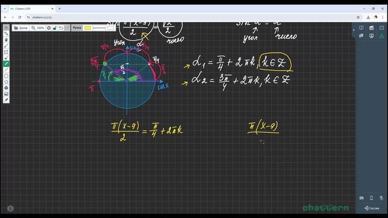This screenshot has width=388, height=218.
Task: Select the thin straight line tool
Action: click(6, 70)
